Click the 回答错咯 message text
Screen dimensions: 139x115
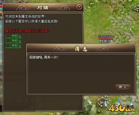(x=44, y=57)
